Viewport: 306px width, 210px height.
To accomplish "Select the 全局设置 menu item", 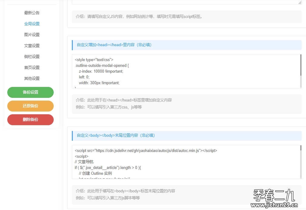I will 32,23.
